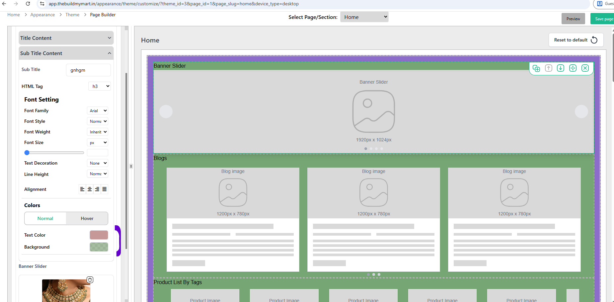Delete the banner slider necklace image
Screen dimensions: 614x302
tap(90, 280)
